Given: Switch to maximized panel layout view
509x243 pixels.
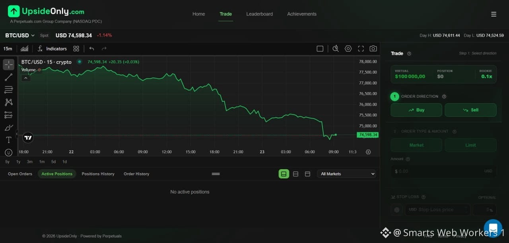Looking at the screenshot, I should pyautogui.click(x=307, y=174).
